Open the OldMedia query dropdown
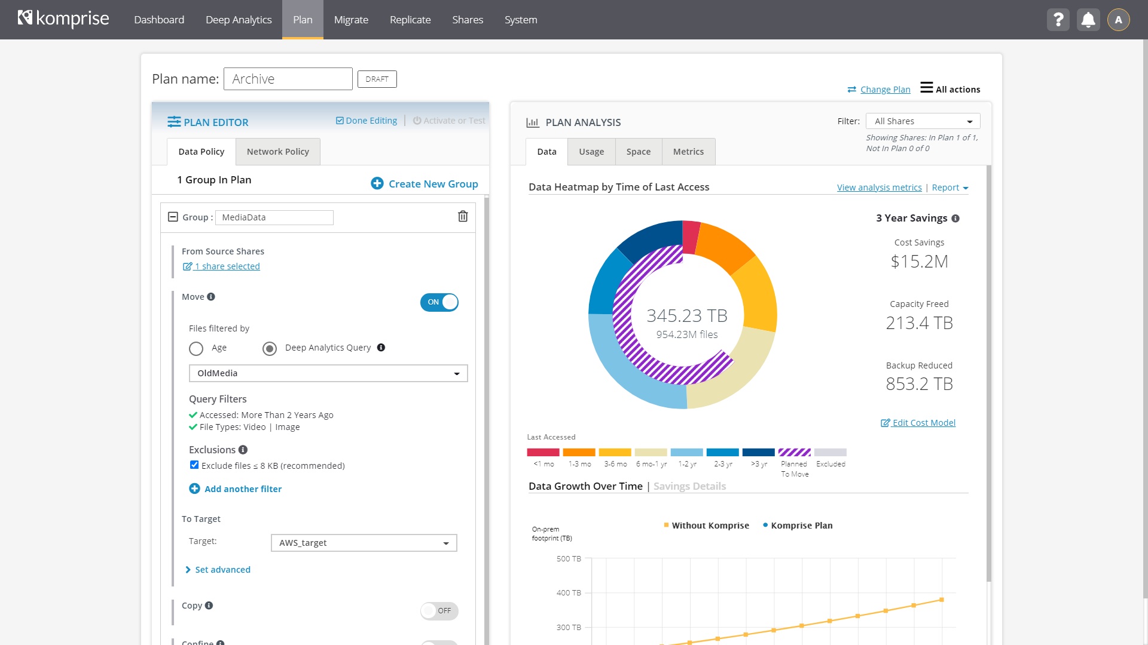The width and height of the screenshot is (1148, 645). tap(328, 373)
